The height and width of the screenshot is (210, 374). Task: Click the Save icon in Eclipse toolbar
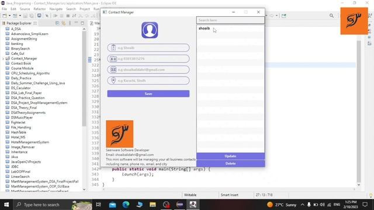[25, 16]
